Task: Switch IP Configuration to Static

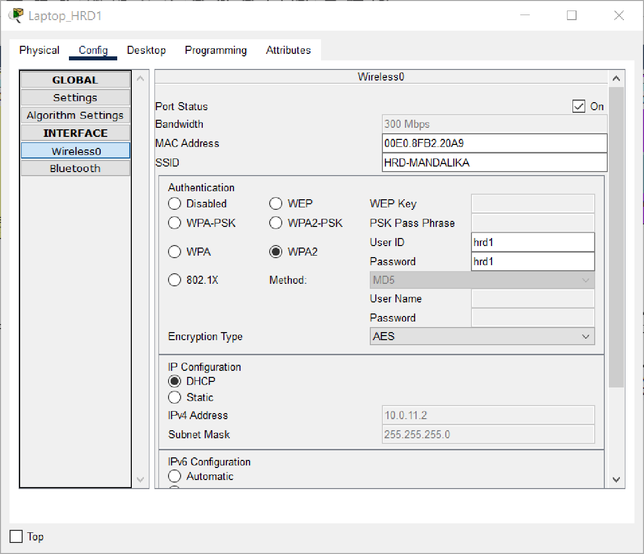Action: pos(175,397)
